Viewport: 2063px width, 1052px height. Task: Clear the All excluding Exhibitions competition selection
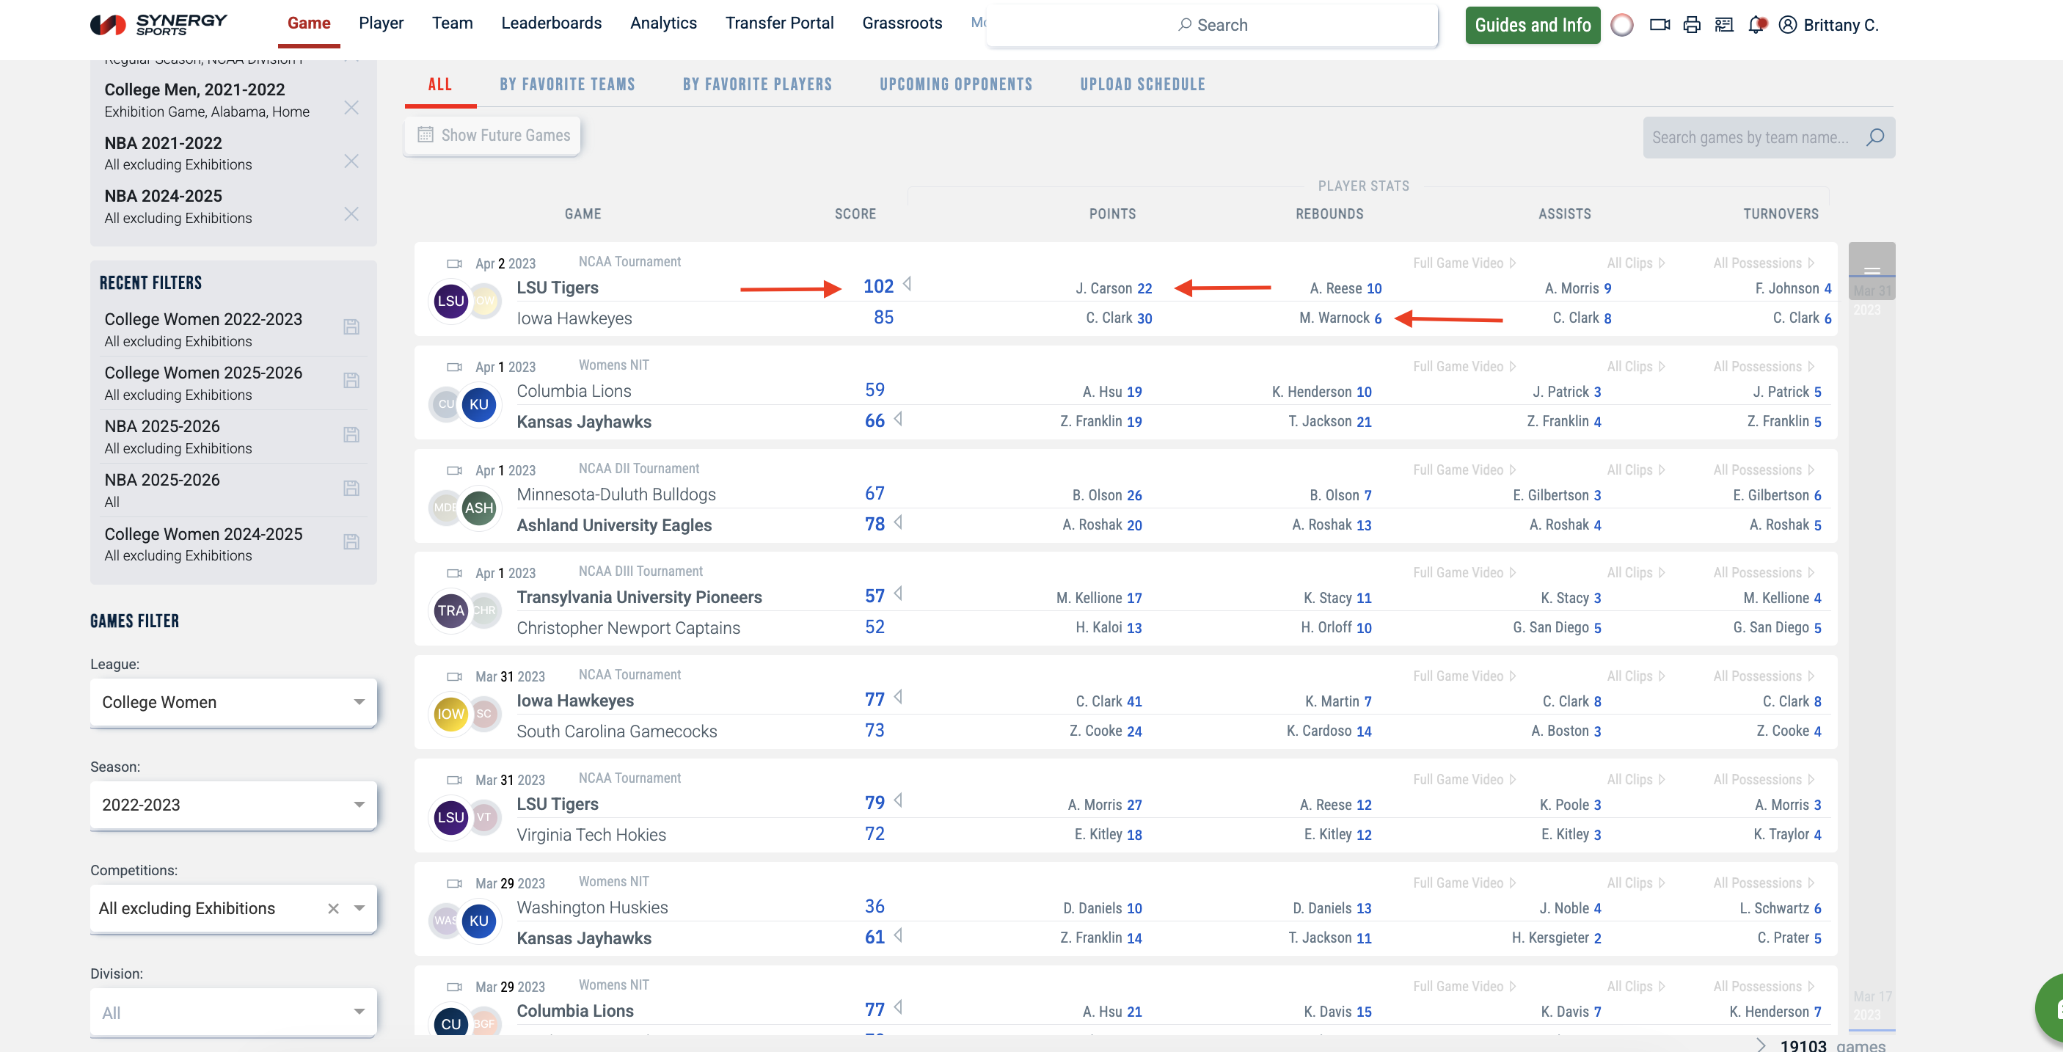[333, 908]
